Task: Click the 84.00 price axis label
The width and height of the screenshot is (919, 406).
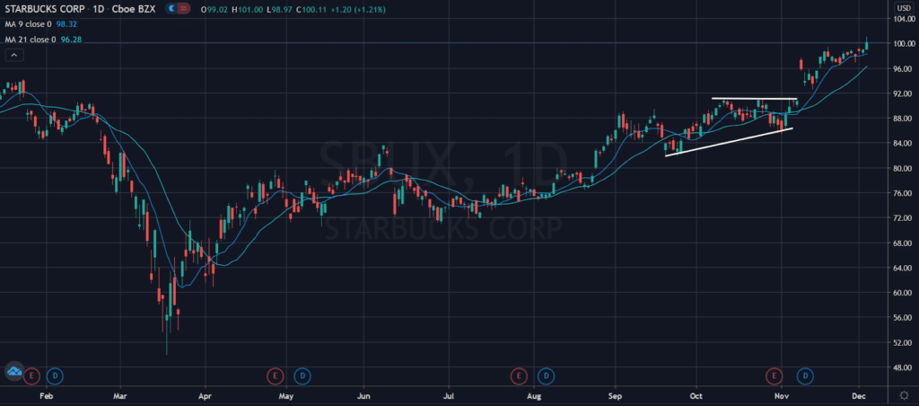Action: [x=901, y=143]
